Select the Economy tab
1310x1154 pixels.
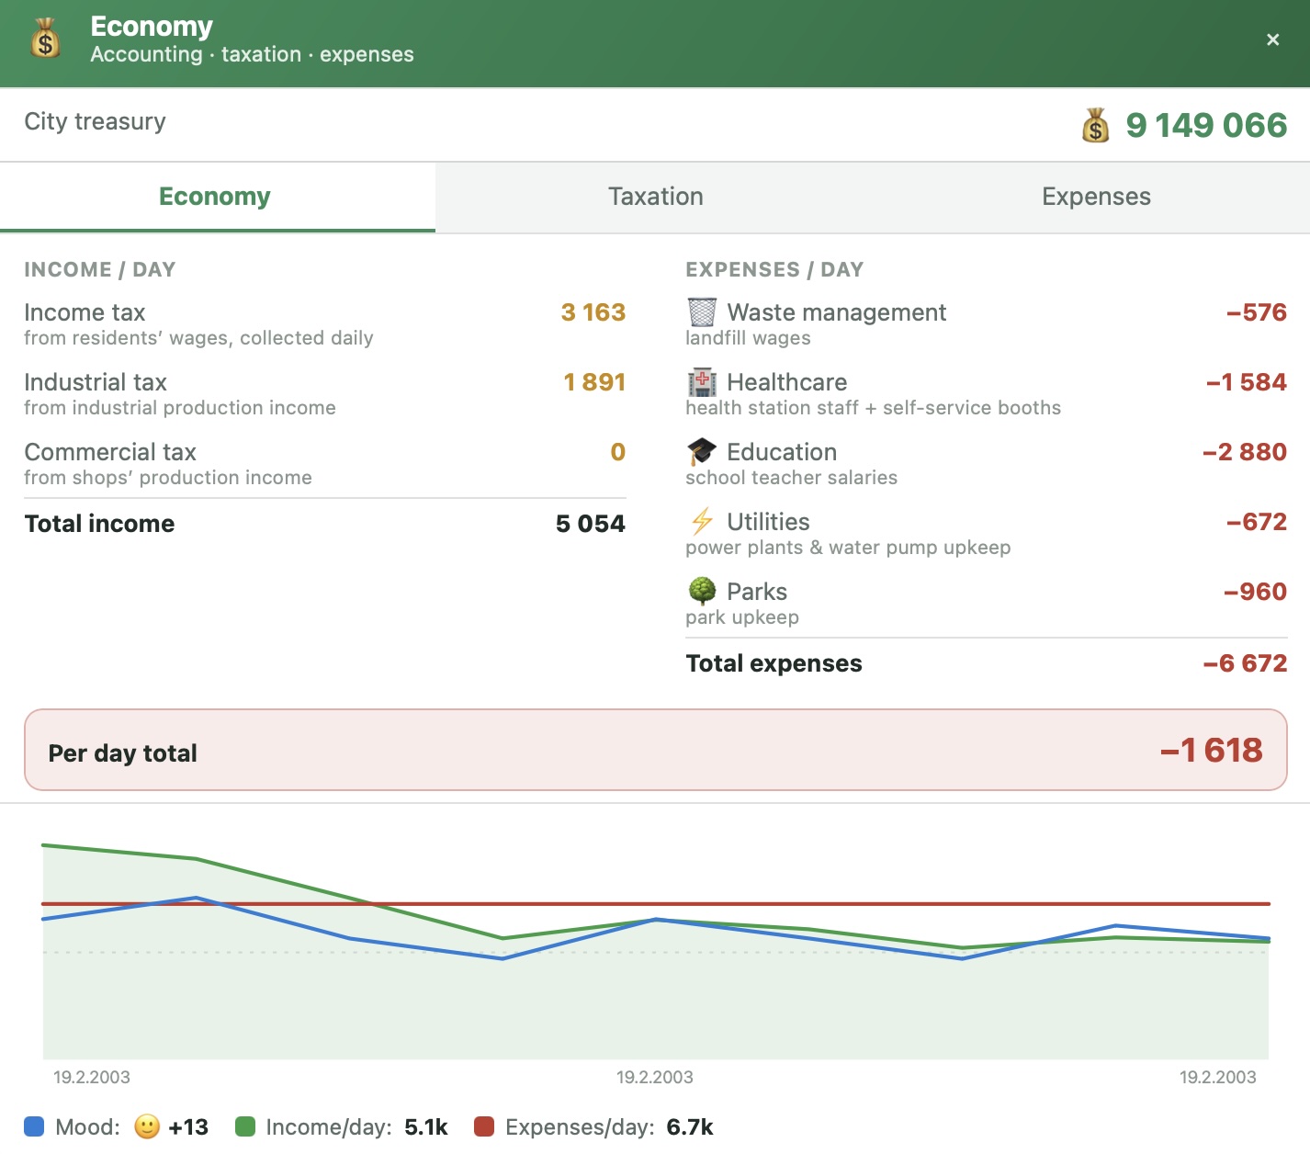215,197
